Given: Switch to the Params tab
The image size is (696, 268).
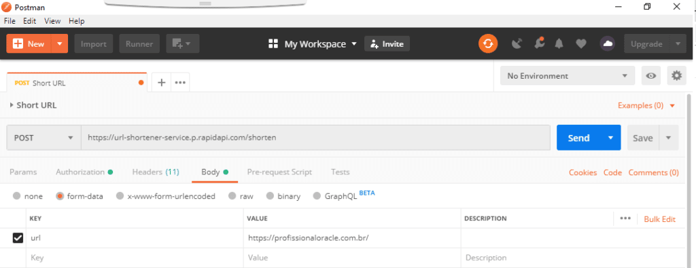Looking at the screenshot, I should click(23, 172).
